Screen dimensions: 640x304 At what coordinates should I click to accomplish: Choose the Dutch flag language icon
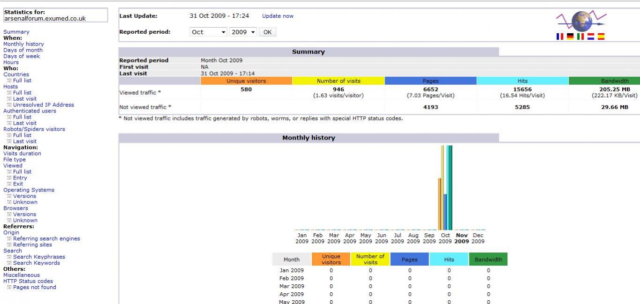(x=591, y=37)
